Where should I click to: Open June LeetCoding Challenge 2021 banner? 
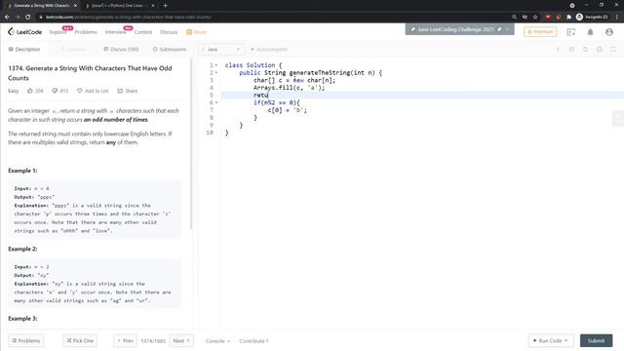[456, 29]
